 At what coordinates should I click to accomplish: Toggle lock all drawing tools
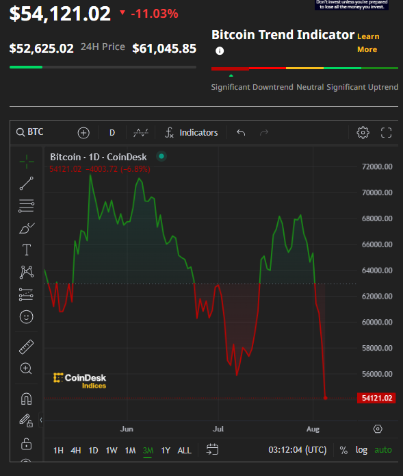click(27, 444)
